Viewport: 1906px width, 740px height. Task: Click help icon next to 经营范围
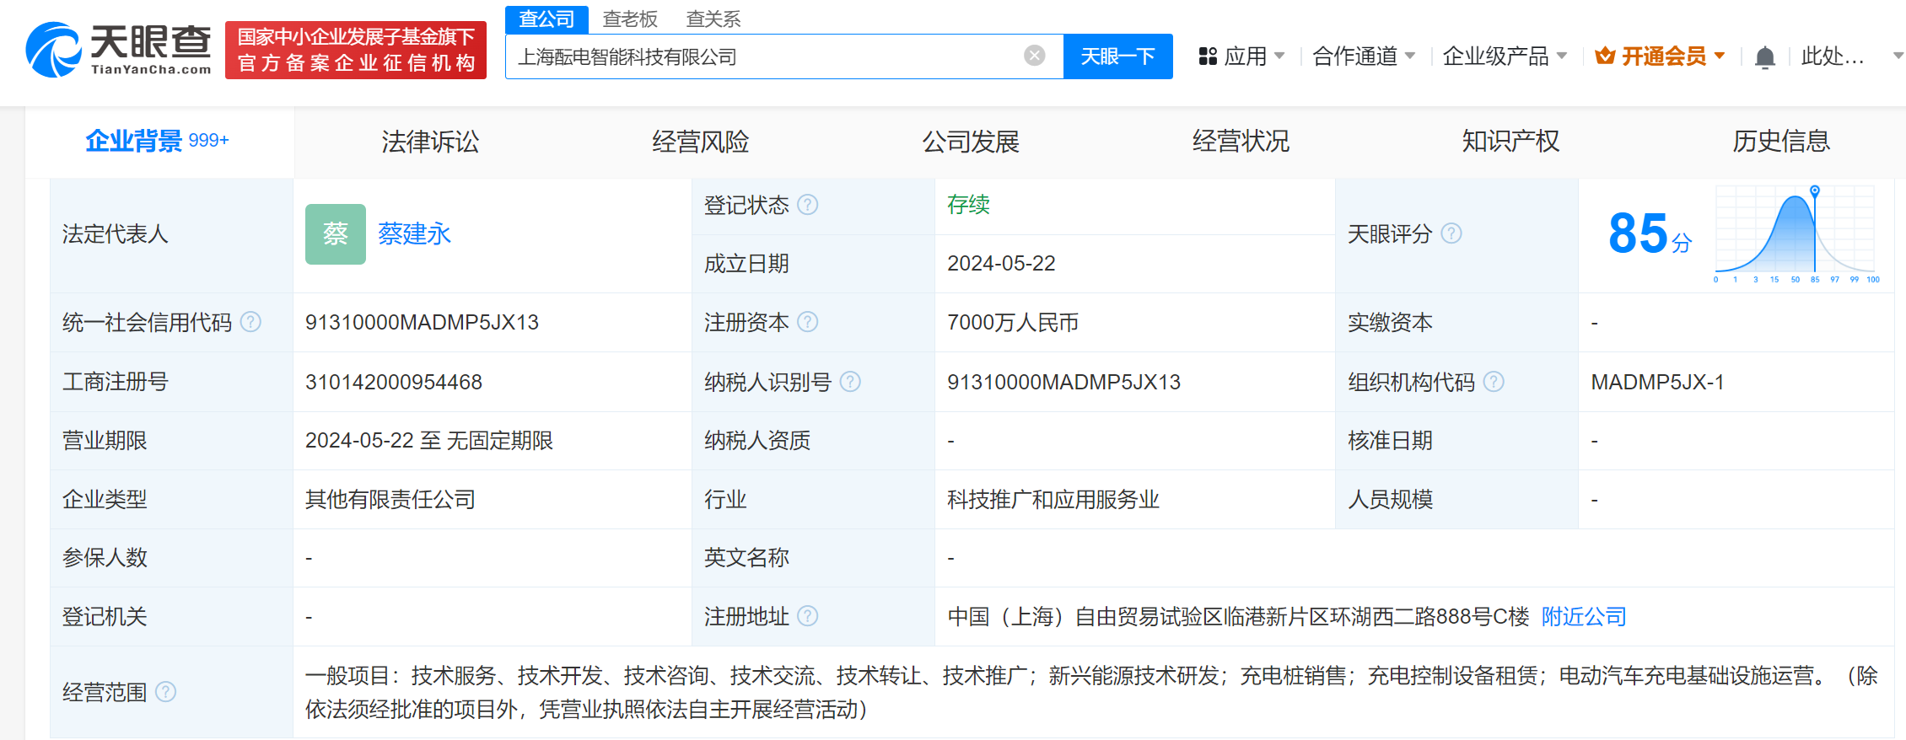[166, 692]
